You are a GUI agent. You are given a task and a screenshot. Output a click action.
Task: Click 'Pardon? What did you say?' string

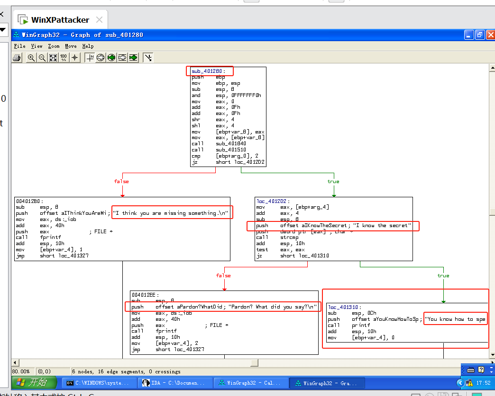click(x=273, y=307)
